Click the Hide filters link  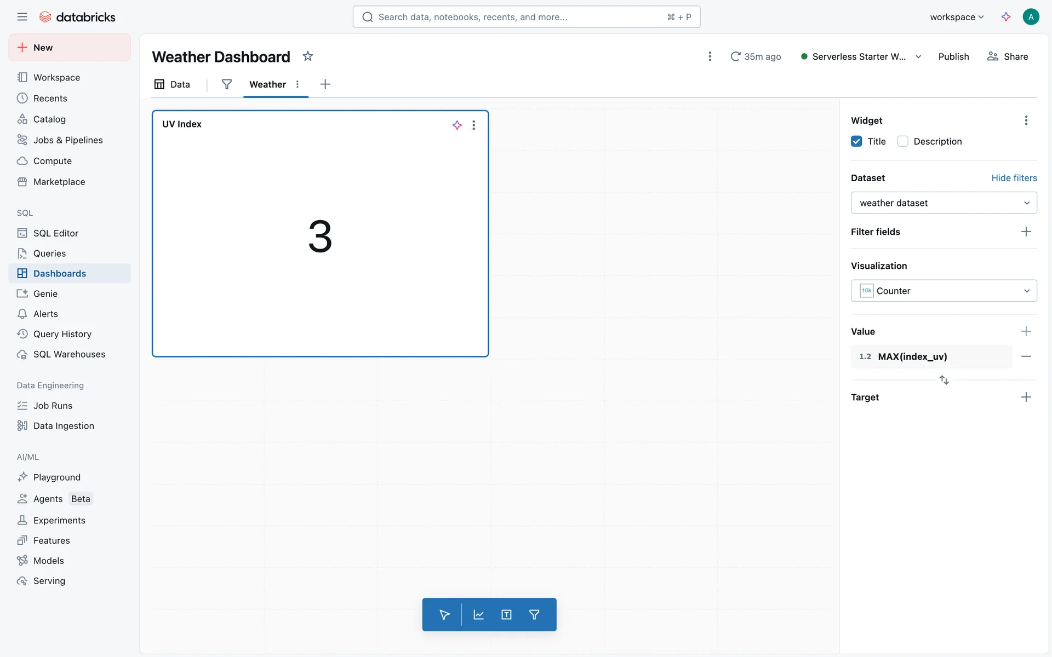click(x=1014, y=178)
